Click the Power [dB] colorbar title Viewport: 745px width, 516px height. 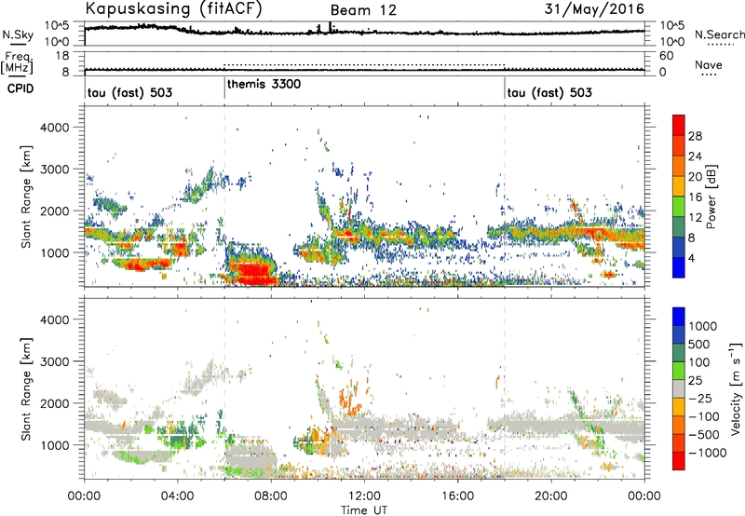(x=711, y=197)
